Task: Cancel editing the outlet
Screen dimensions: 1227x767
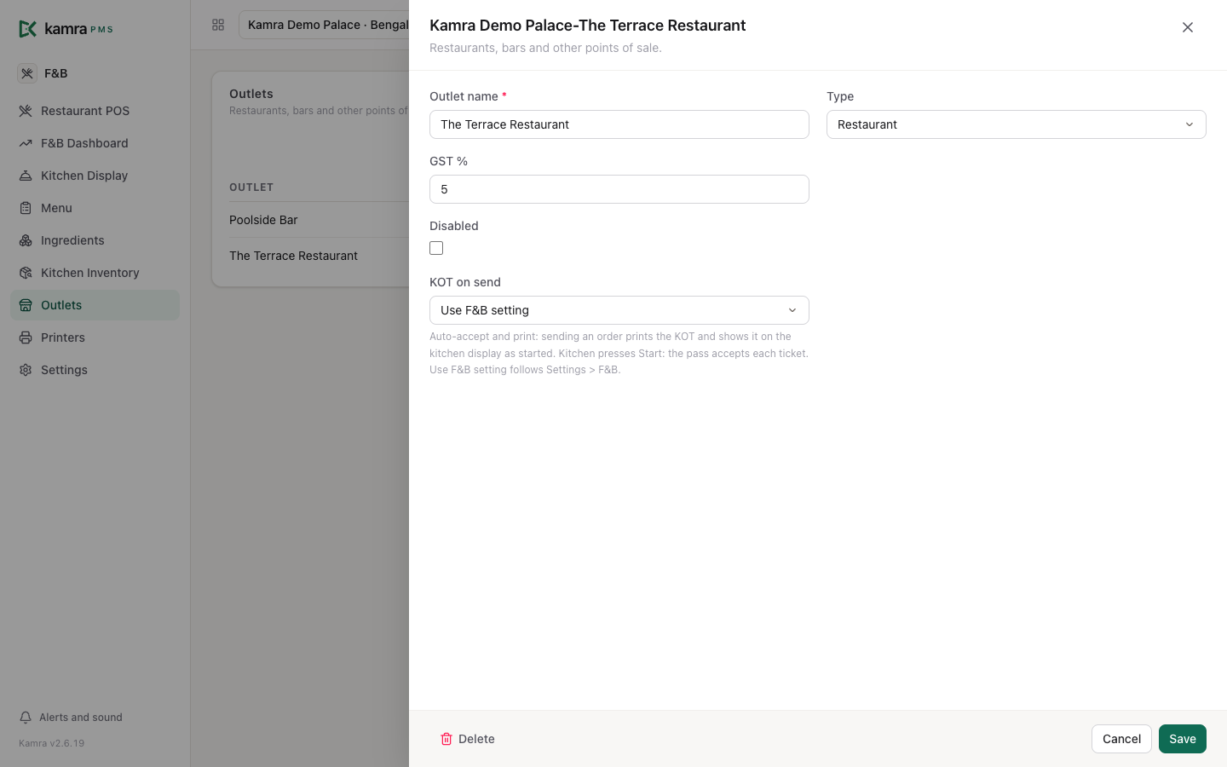Action: click(x=1121, y=739)
